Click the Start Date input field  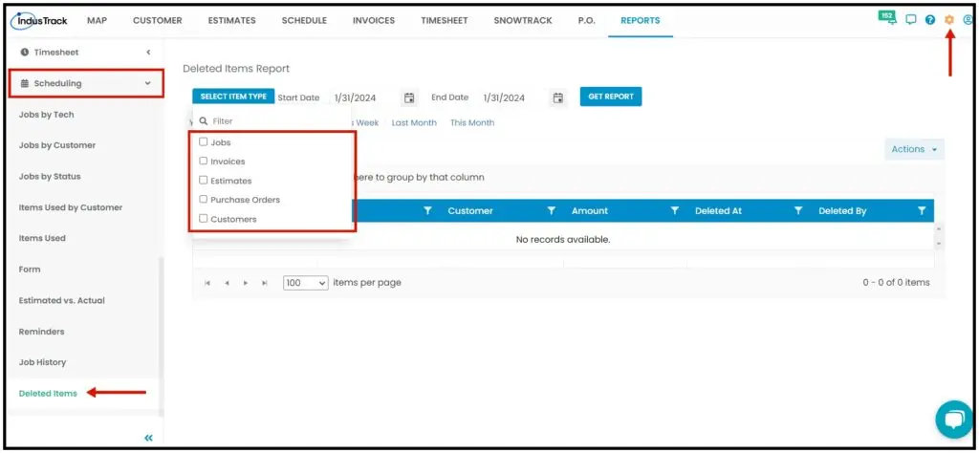[x=363, y=98]
